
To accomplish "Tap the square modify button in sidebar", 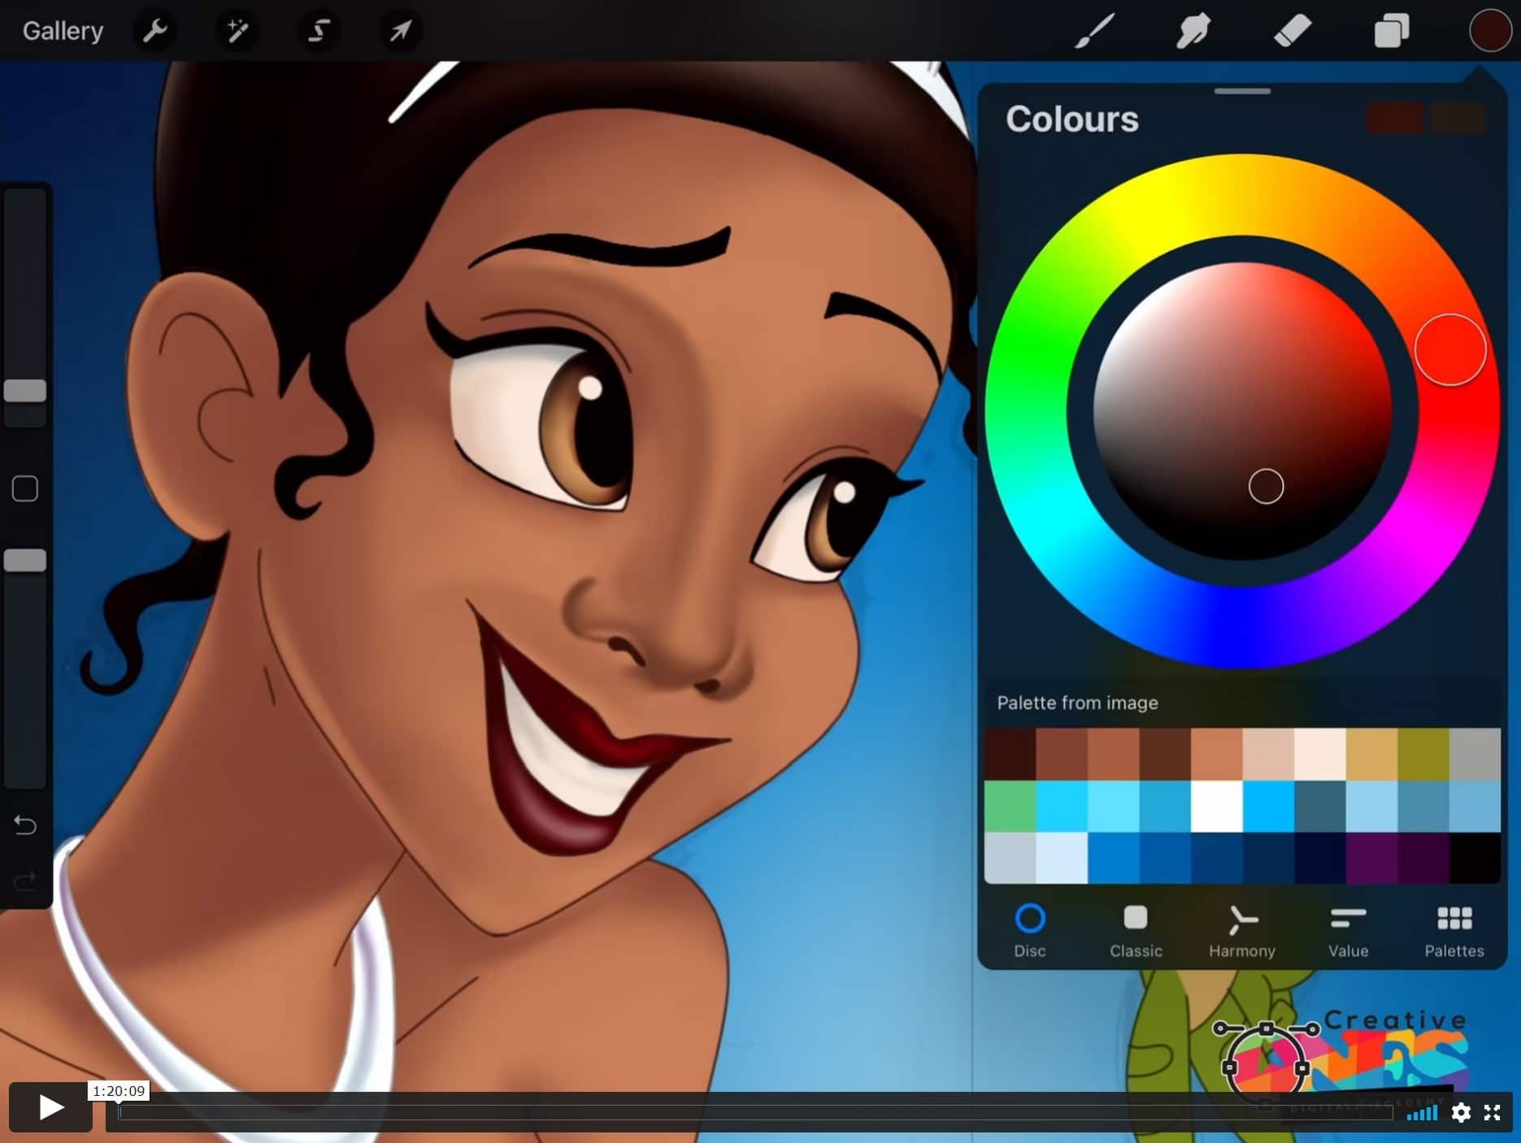I will [25, 488].
